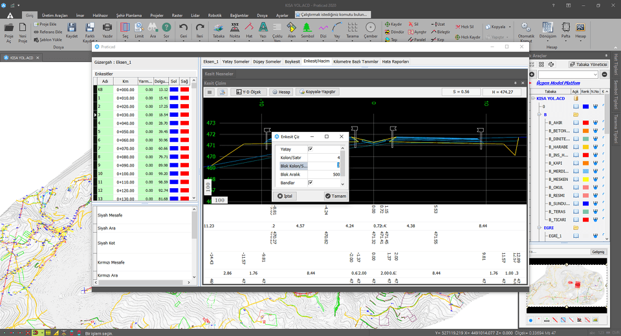Click the B_OKUL layer color swatch

(x=585, y=189)
